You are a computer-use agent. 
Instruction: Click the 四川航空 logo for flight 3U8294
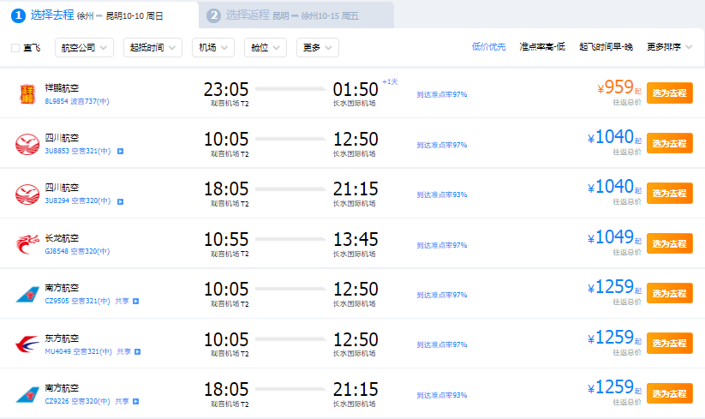[27, 195]
